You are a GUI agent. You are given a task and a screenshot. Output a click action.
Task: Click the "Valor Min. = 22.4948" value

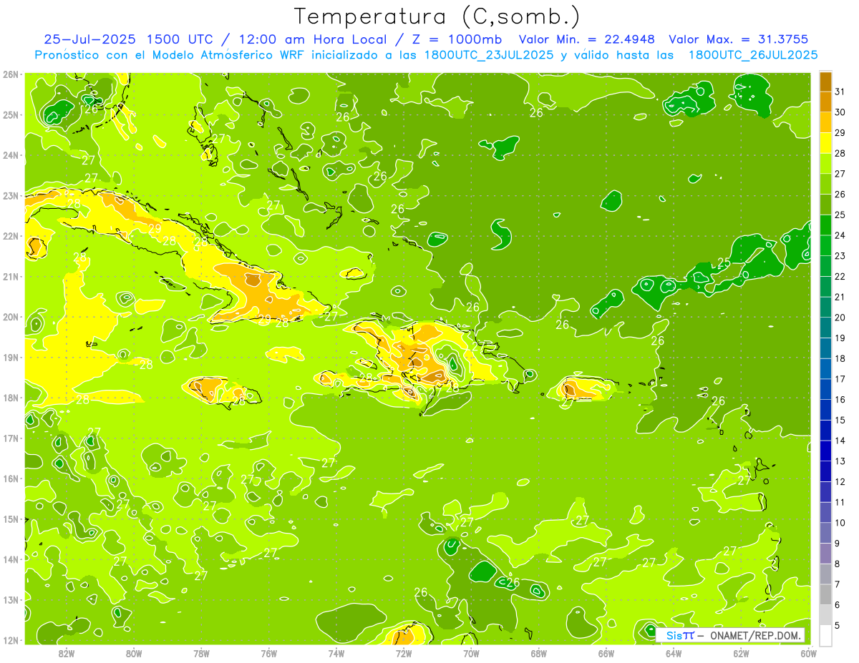[x=587, y=39]
